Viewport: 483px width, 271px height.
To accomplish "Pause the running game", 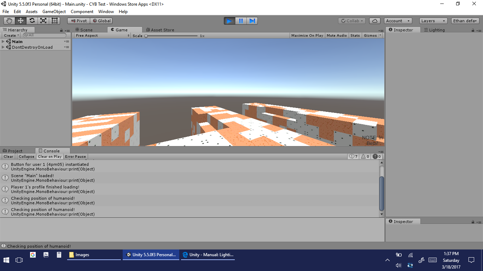I will (x=241, y=21).
